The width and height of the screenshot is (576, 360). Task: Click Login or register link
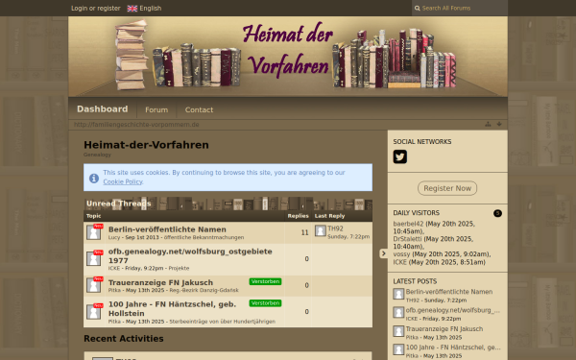(x=95, y=8)
